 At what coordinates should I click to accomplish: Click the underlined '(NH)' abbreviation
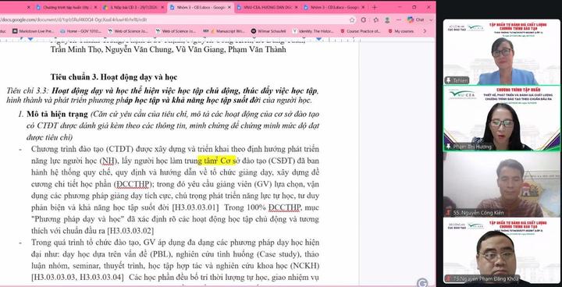coord(109,161)
